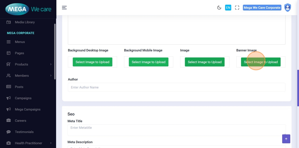Expand the Health Practitioner submenu chevron
Viewport: 299px width, 148px height.
click(x=51, y=143)
